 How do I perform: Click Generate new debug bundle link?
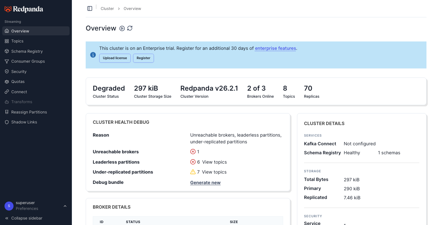coord(206,183)
